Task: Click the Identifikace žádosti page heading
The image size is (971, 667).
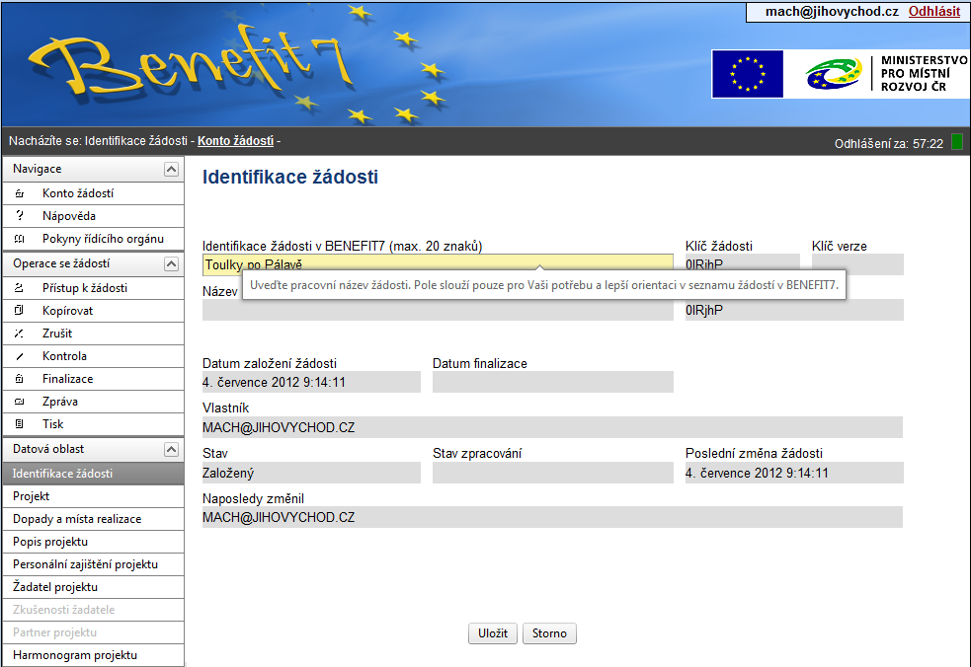Action: [x=289, y=177]
